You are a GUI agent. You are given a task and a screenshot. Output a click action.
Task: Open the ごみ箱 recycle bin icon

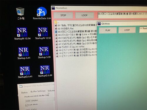click(20, 13)
